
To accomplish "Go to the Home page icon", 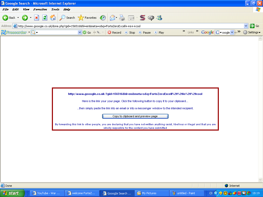I will (x=53, y=18).
